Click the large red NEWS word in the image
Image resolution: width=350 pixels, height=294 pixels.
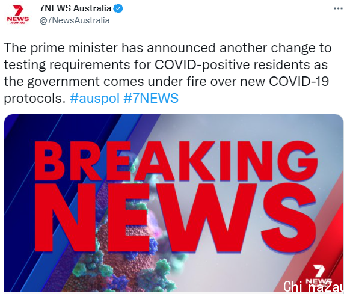175,218
